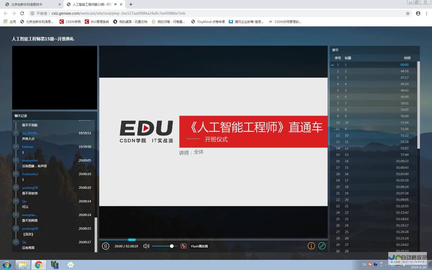Open 我的桌面 - 石墨文档 bookmark
This screenshot has height=270, width=432.
[x=130, y=22]
